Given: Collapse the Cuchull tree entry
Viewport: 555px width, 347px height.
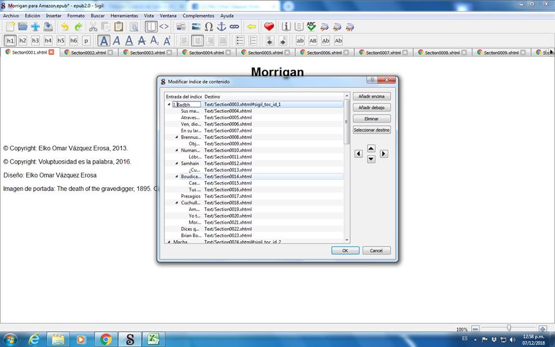Looking at the screenshot, I should [177, 203].
